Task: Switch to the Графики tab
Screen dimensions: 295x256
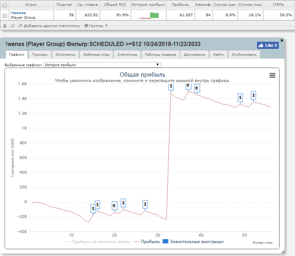Action: 16,54
